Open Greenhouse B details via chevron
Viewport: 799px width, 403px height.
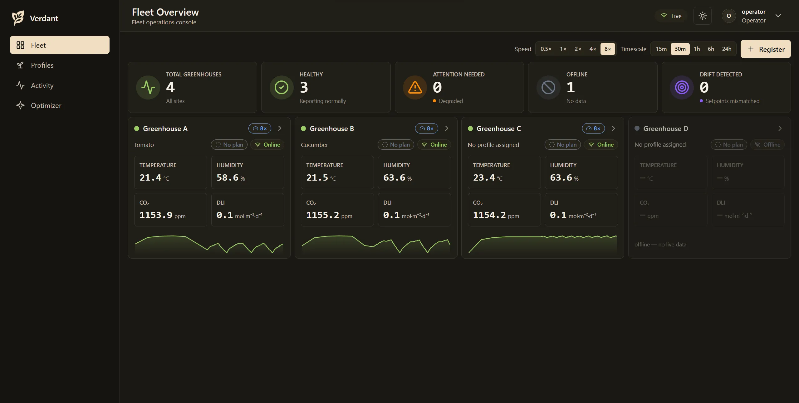(447, 129)
